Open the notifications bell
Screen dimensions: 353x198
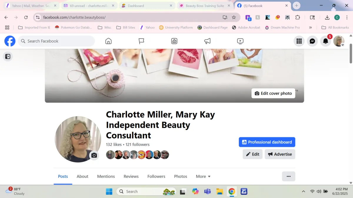point(326,41)
